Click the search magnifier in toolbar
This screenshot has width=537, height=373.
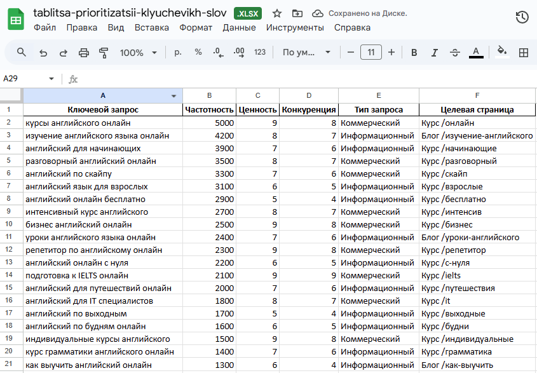(x=21, y=52)
